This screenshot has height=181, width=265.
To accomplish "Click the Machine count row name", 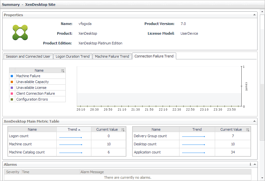I will pyautogui.click(x=20, y=144).
